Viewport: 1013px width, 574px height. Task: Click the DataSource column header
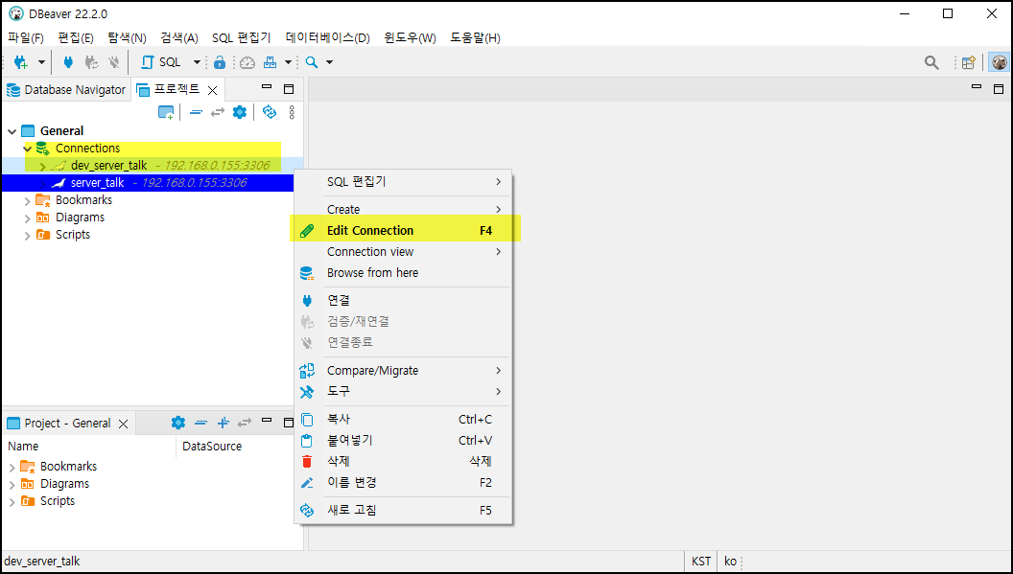(212, 447)
